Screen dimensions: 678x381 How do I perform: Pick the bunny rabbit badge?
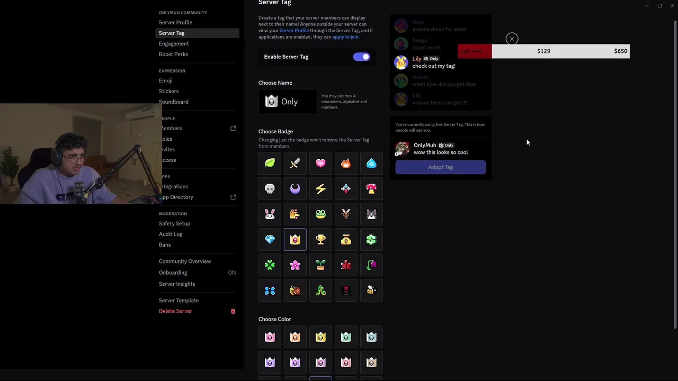point(270,214)
